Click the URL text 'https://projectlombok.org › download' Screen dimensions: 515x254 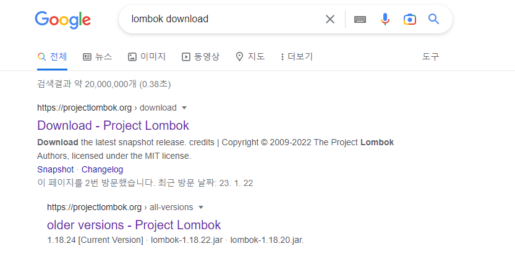click(107, 108)
